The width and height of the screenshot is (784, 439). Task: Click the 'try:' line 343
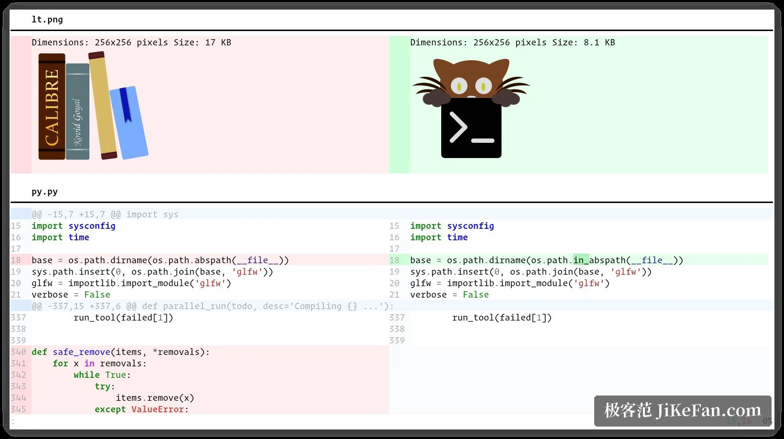click(105, 386)
